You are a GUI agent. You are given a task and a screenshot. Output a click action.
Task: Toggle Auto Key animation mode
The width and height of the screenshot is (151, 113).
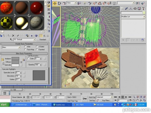pyautogui.click(x=92, y=97)
